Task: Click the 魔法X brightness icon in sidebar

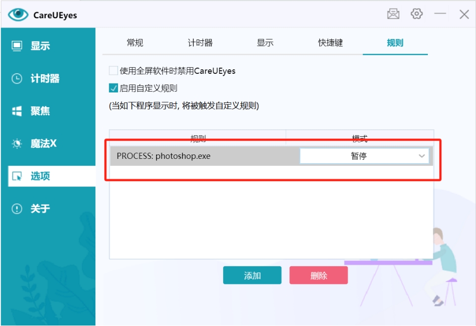Action: [x=17, y=144]
